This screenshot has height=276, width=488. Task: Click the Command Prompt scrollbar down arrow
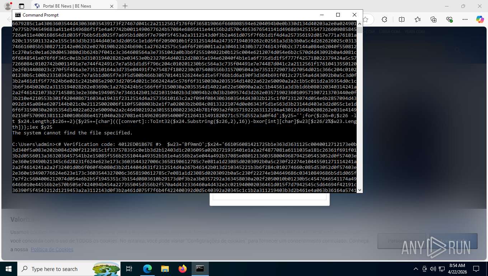tap(360, 190)
